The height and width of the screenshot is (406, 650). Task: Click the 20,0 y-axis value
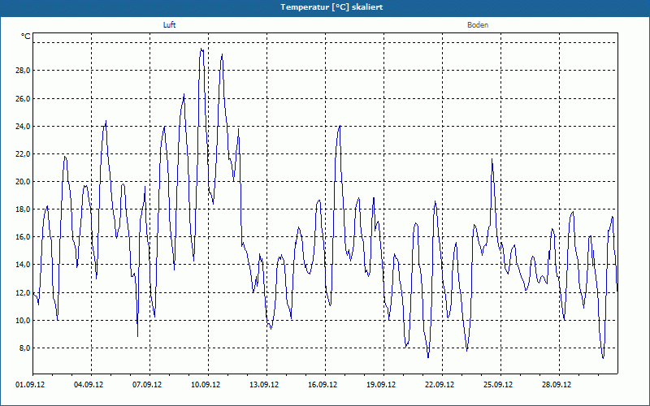pyautogui.click(x=23, y=182)
